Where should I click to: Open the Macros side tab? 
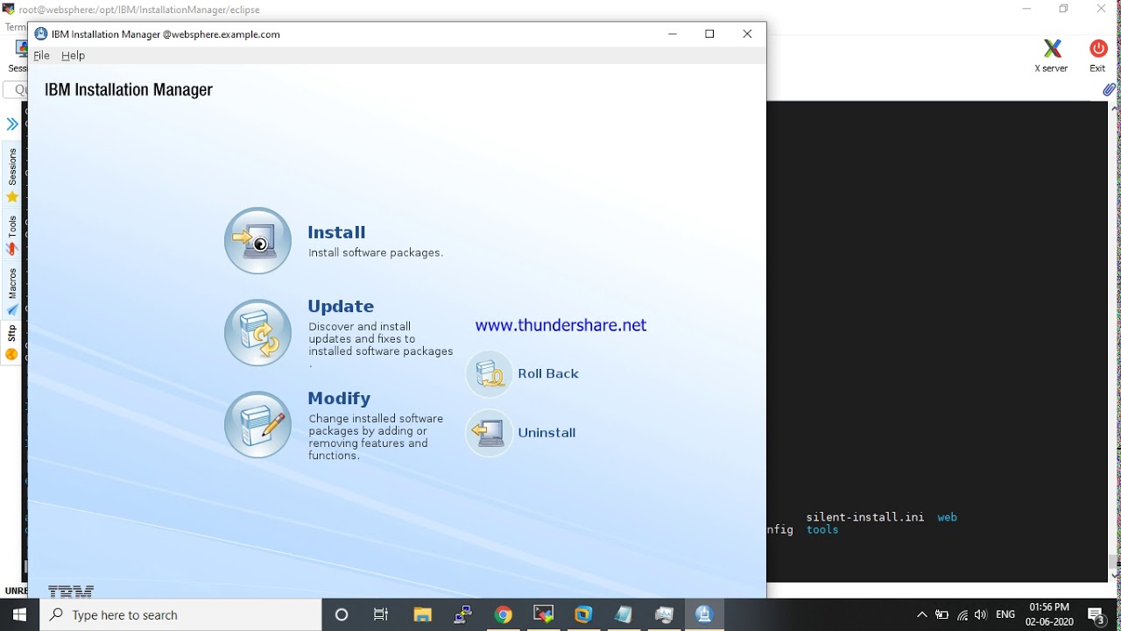tap(12, 290)
